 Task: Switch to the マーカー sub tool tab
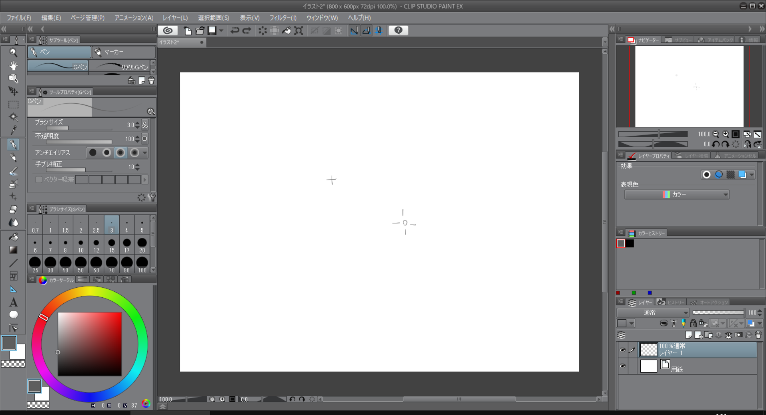pyautogui.click(x=123, y=52)
